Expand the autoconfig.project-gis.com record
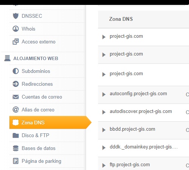 104,94
